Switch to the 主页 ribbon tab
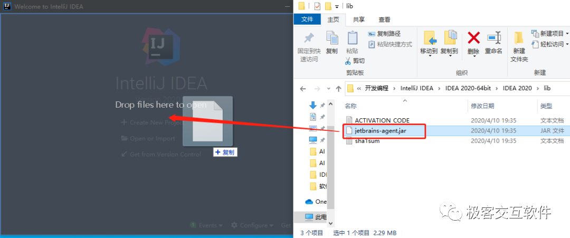The image size is (570, 238). pyautogui.click(x=333, y=20)
